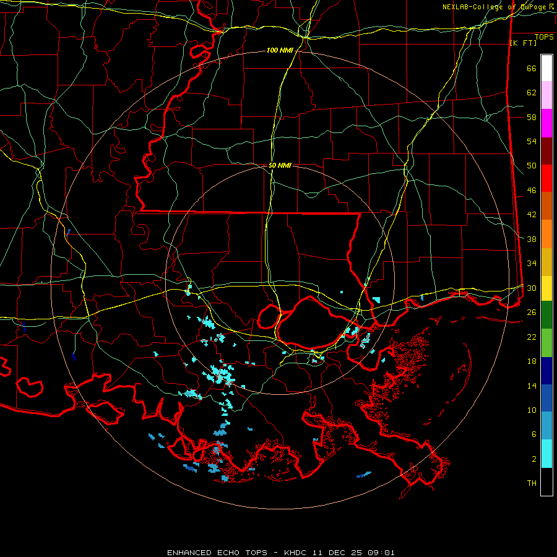Click the legend value label '2'
The width and height of the screenshot is (557, 557).
tap(534, 459)
